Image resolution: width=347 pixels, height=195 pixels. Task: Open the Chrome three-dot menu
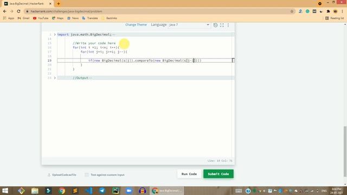(x=342, y=11)
